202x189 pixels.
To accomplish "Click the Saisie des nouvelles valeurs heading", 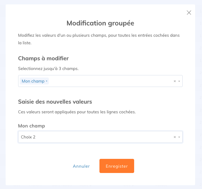I will coord(55,102).
